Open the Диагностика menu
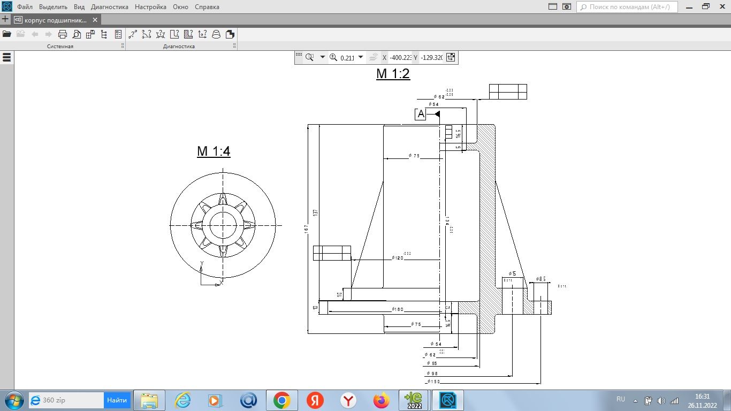 (110, 7)
